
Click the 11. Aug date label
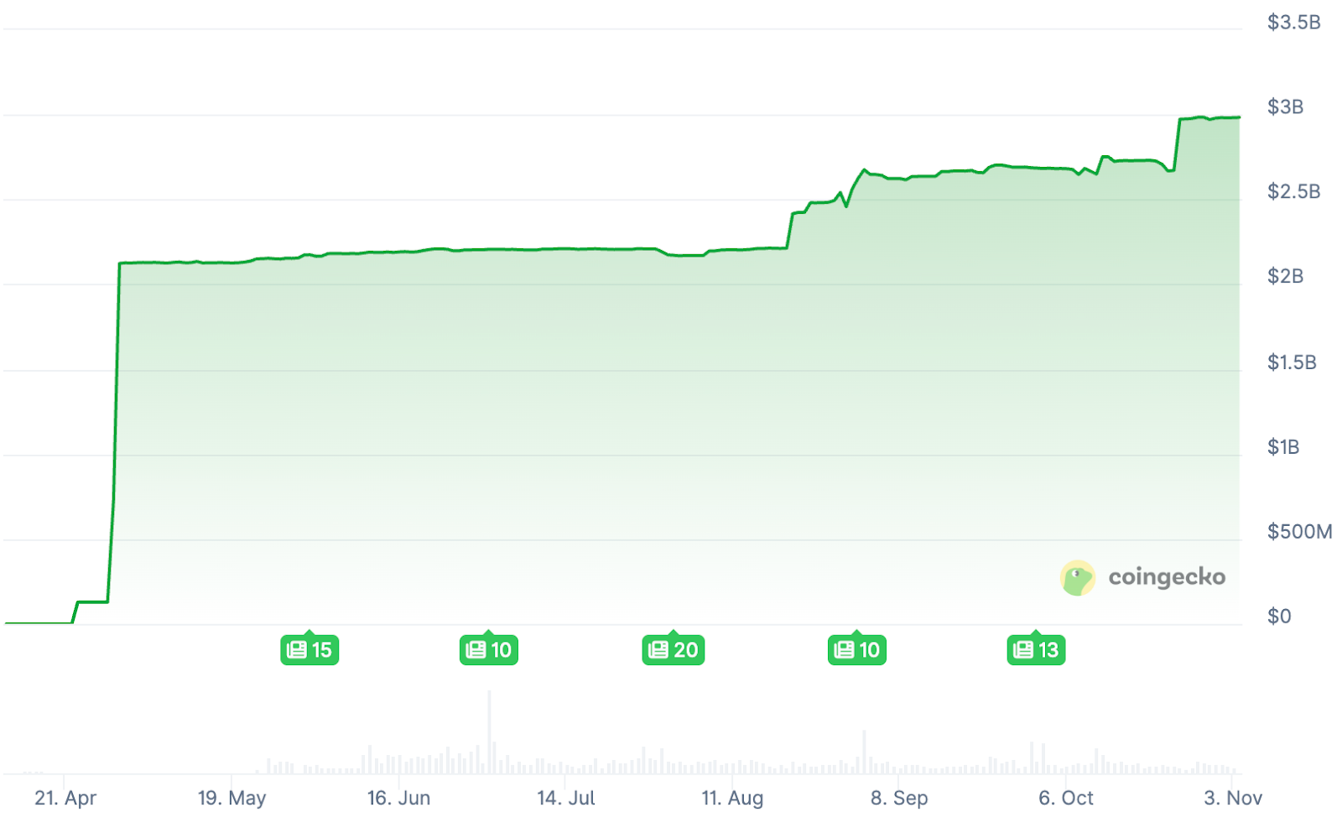click(x=732, y=798)
